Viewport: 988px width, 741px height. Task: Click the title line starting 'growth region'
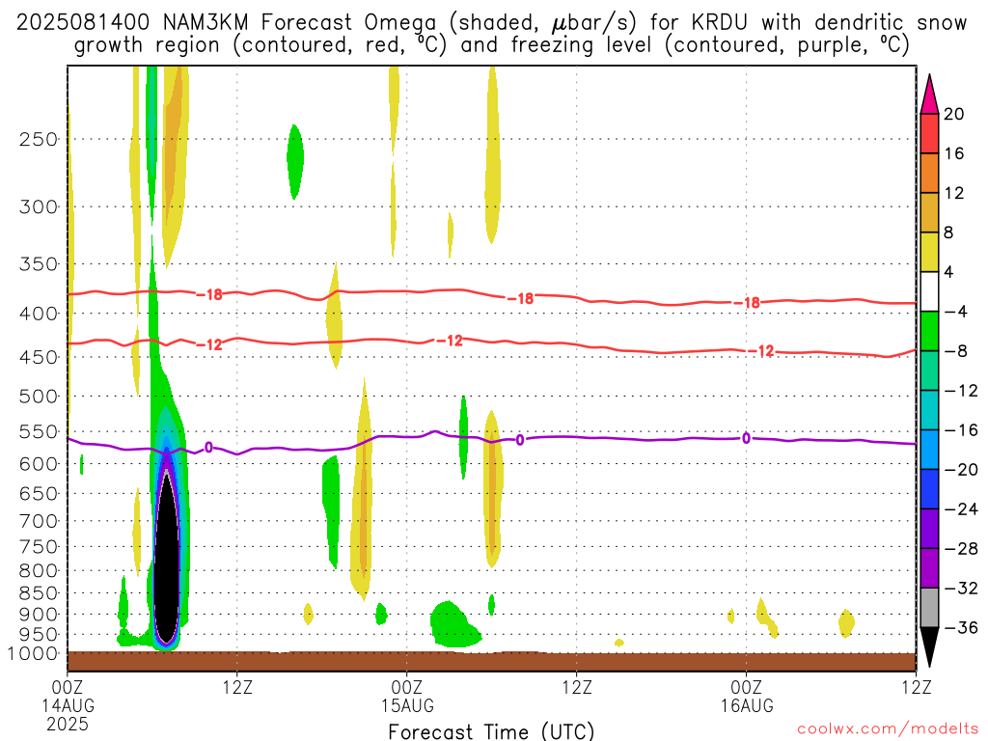(x=491, y=45)
